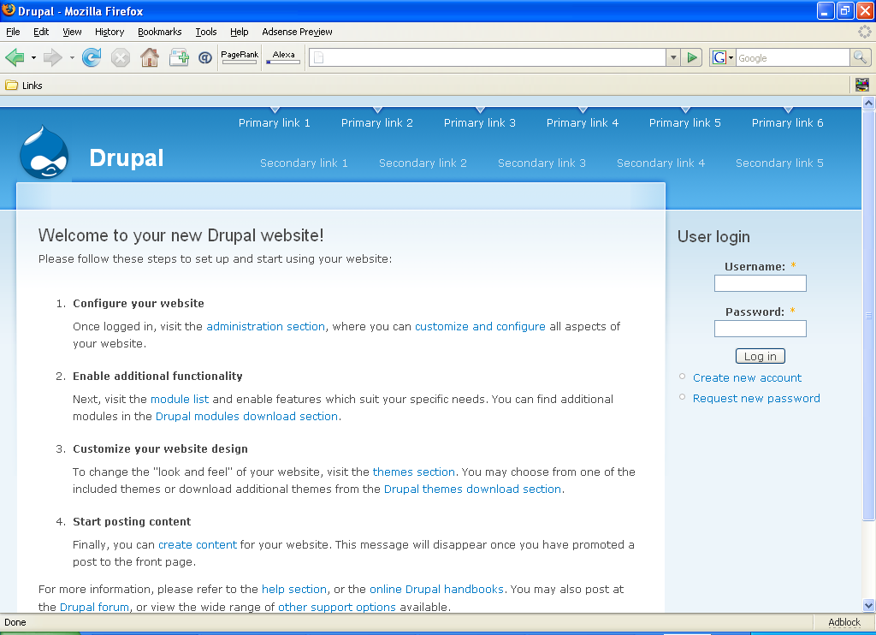Viewport: 876px width, 635px height.
Task: Open a new tab with the plus icon
Action: (179, 57)
